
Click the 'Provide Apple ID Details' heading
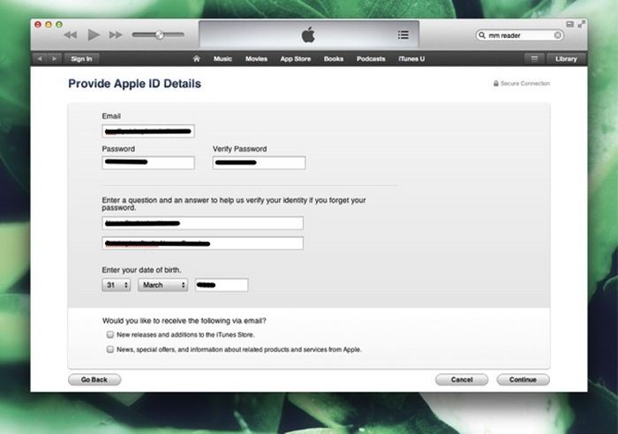(134, 84)
